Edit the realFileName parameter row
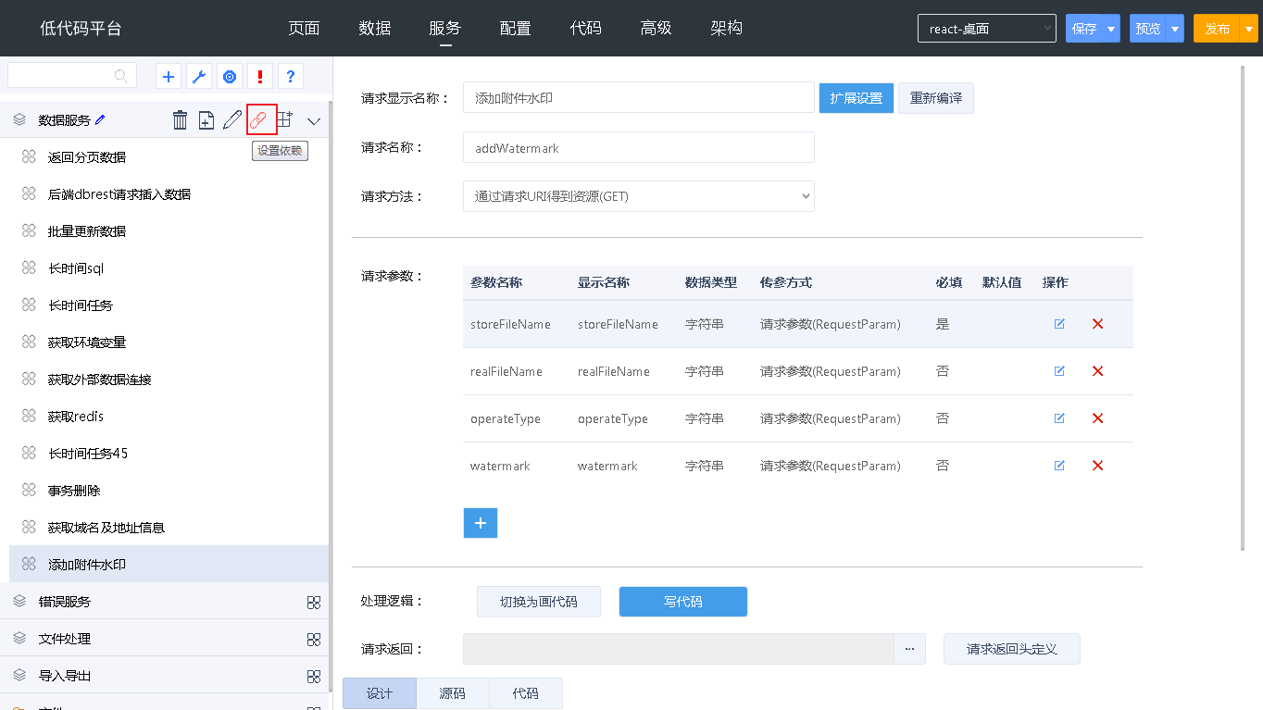1263x710 pixels. [x=1059, y=371]
